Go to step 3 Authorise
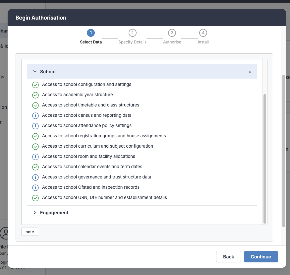This screenshot has height=275, width=290. coord(172,36)
